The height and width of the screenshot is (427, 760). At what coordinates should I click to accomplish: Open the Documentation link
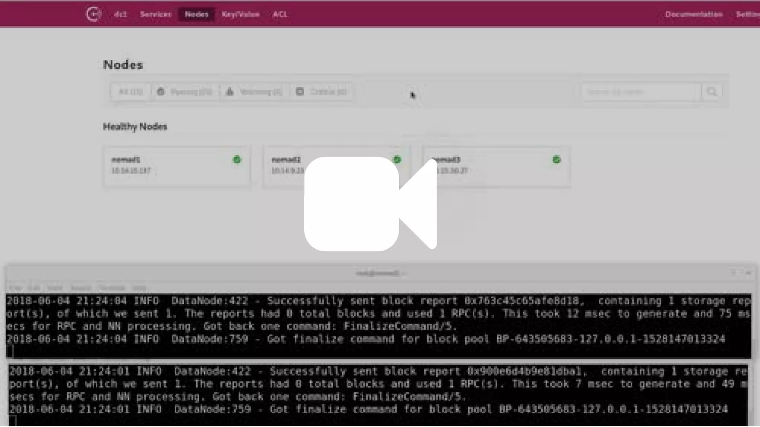[x=693, y=14]
